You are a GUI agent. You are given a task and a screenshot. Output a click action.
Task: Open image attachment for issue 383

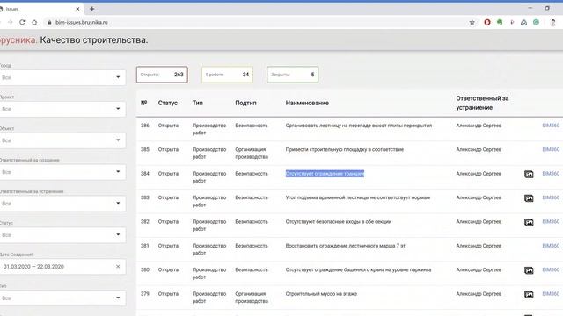(529, 198)
